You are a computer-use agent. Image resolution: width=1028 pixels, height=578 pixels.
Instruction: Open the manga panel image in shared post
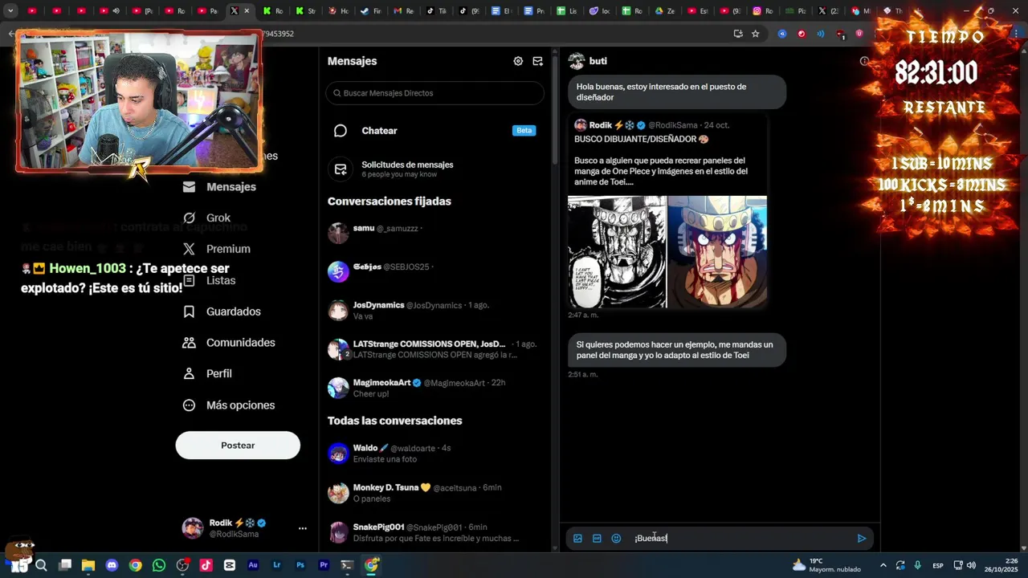pyautogui.click(x=617, y=252)
